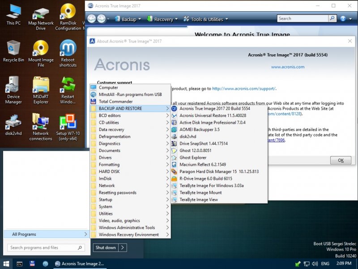The width and height of the screenshot is (358, 269).
Task: Click the 2:09 PM taskbar clock
Action: [344, 264]
